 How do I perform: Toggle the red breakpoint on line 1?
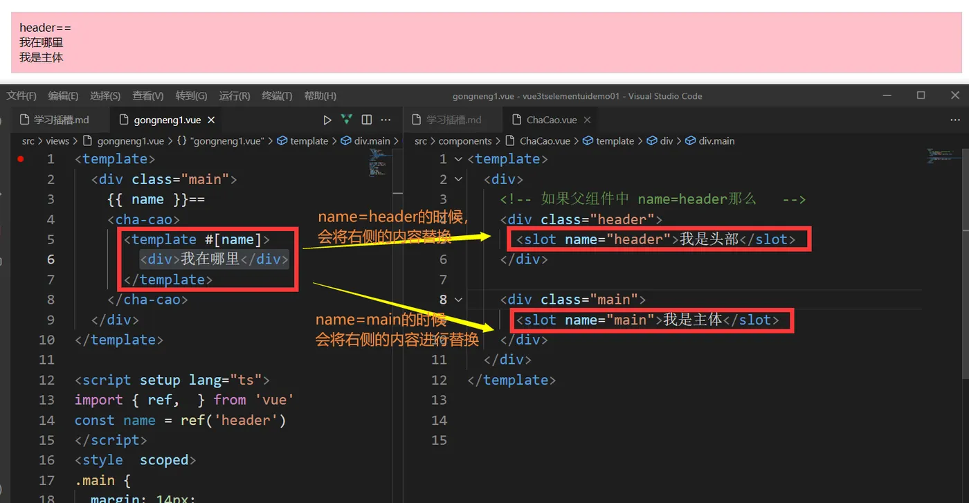21,159
